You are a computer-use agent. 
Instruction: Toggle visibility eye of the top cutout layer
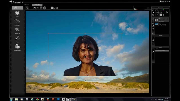pyautogui.click(x=160, y=19)
